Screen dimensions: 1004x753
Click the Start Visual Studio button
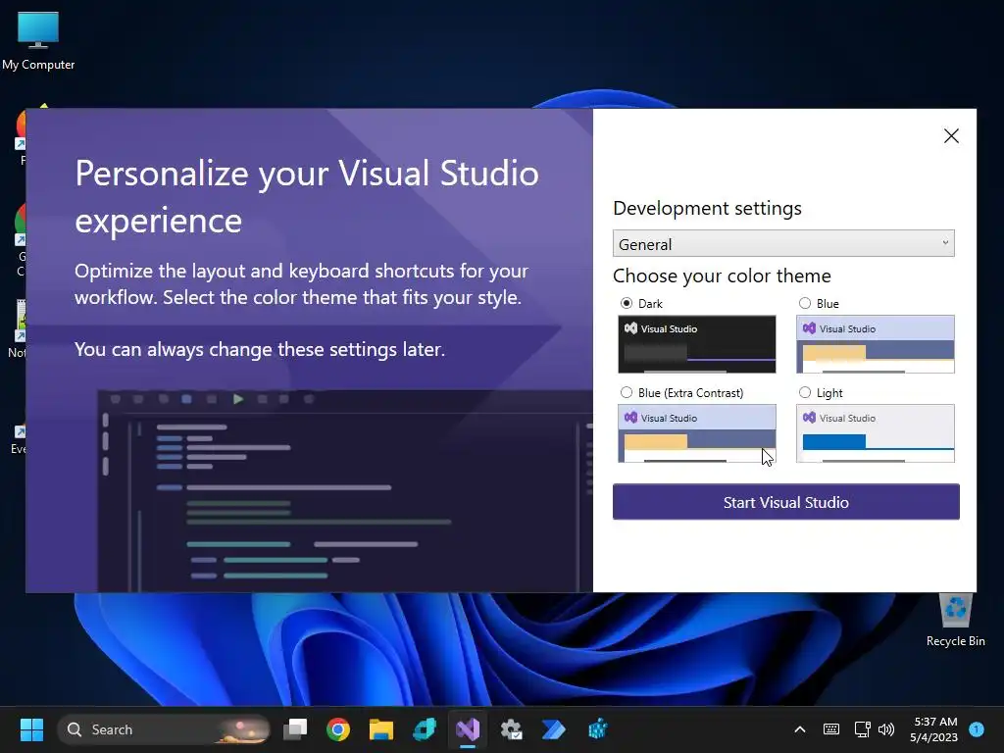[785, 502]
